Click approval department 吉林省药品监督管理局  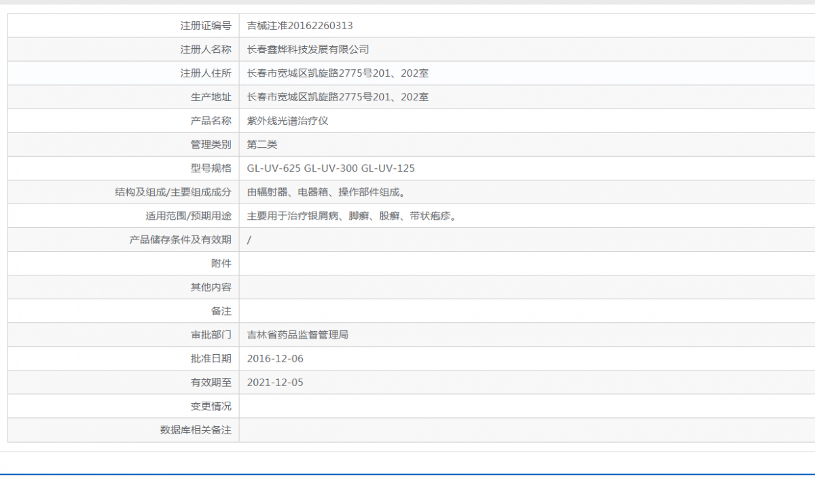coord(296,334)
